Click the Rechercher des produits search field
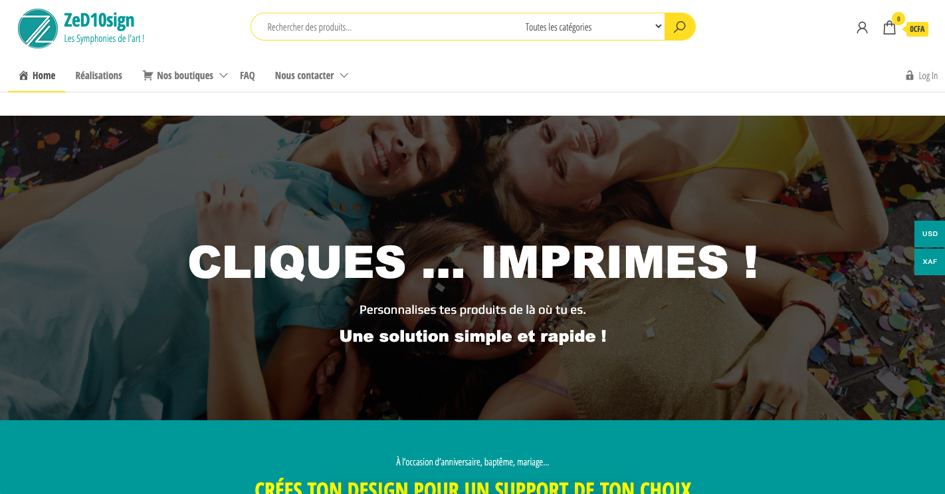The width and height of the screenshot is (945, 494). 385,27
